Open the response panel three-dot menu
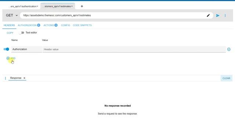Image resolution: width=235 pixels, height=132 pixels. 6,78
